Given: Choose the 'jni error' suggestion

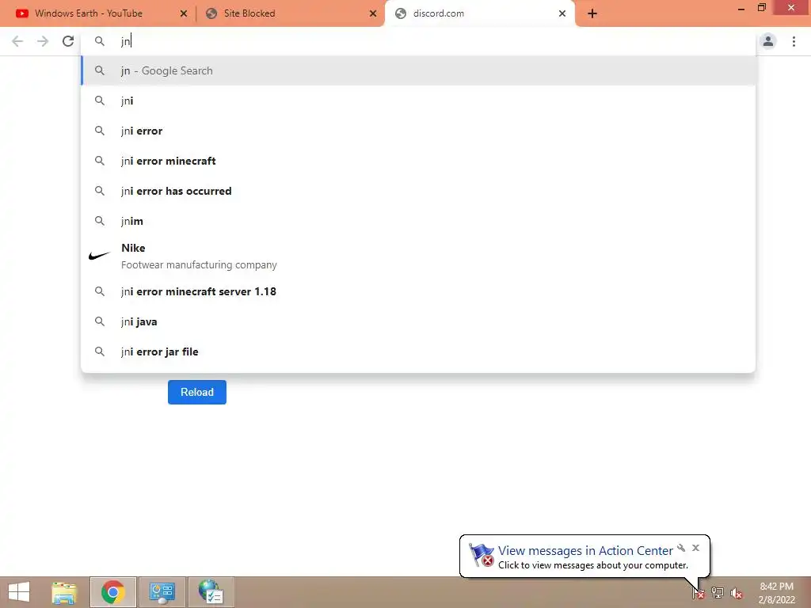Looking at the screenshot, I should [418, 131].
